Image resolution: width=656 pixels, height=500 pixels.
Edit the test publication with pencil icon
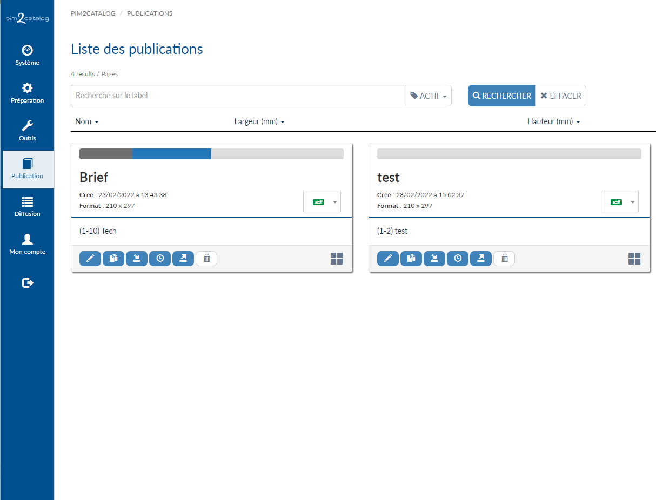388,259
